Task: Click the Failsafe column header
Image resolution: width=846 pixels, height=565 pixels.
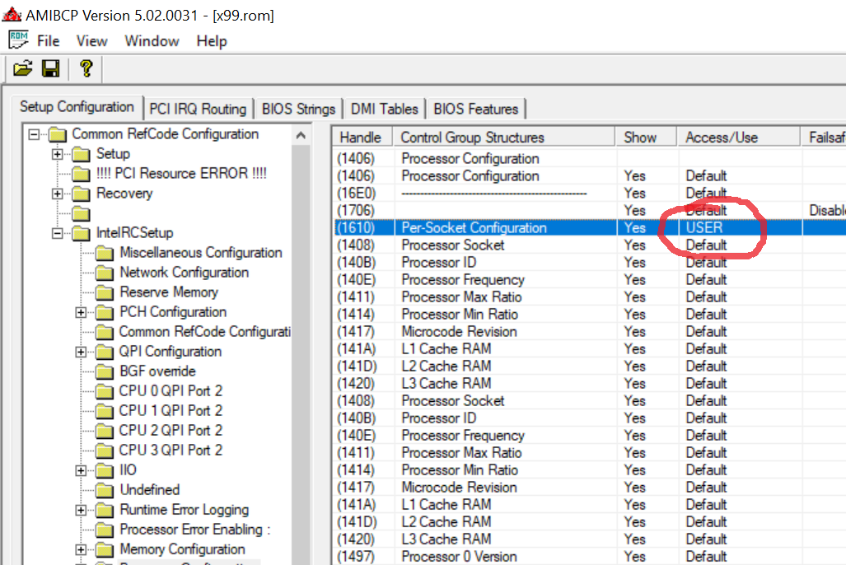Action: (x=824, y=138)
